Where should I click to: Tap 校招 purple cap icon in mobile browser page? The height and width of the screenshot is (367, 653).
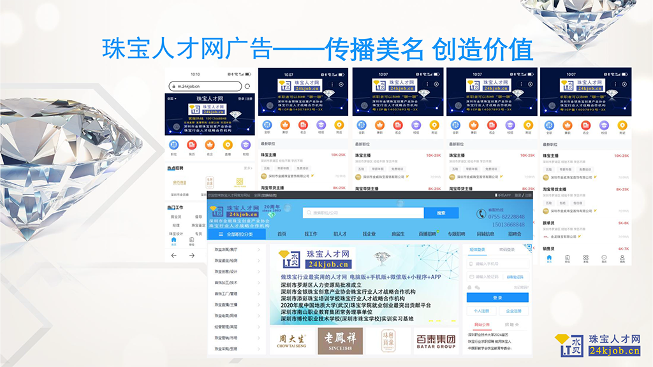[246, 145]
